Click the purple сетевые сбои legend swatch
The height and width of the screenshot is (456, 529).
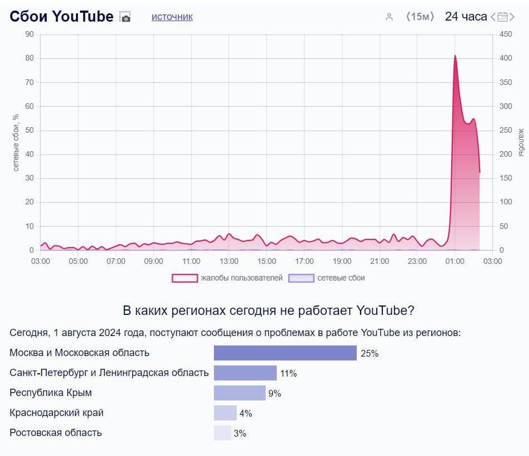[301, 278]
